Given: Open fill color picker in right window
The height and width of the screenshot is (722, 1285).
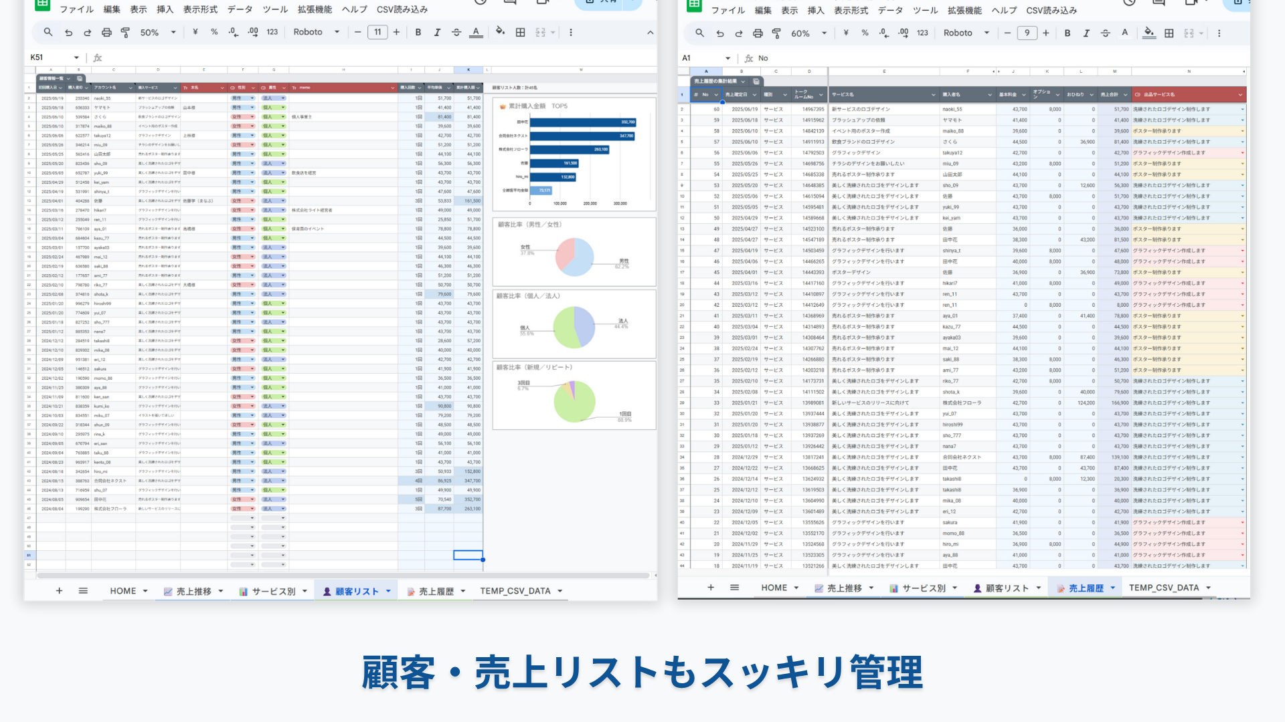Looking at the screenshot, I should (1149, 33).
